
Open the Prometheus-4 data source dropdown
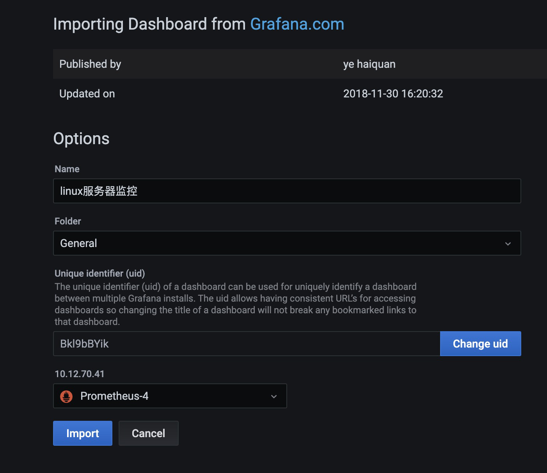point(170,396)
